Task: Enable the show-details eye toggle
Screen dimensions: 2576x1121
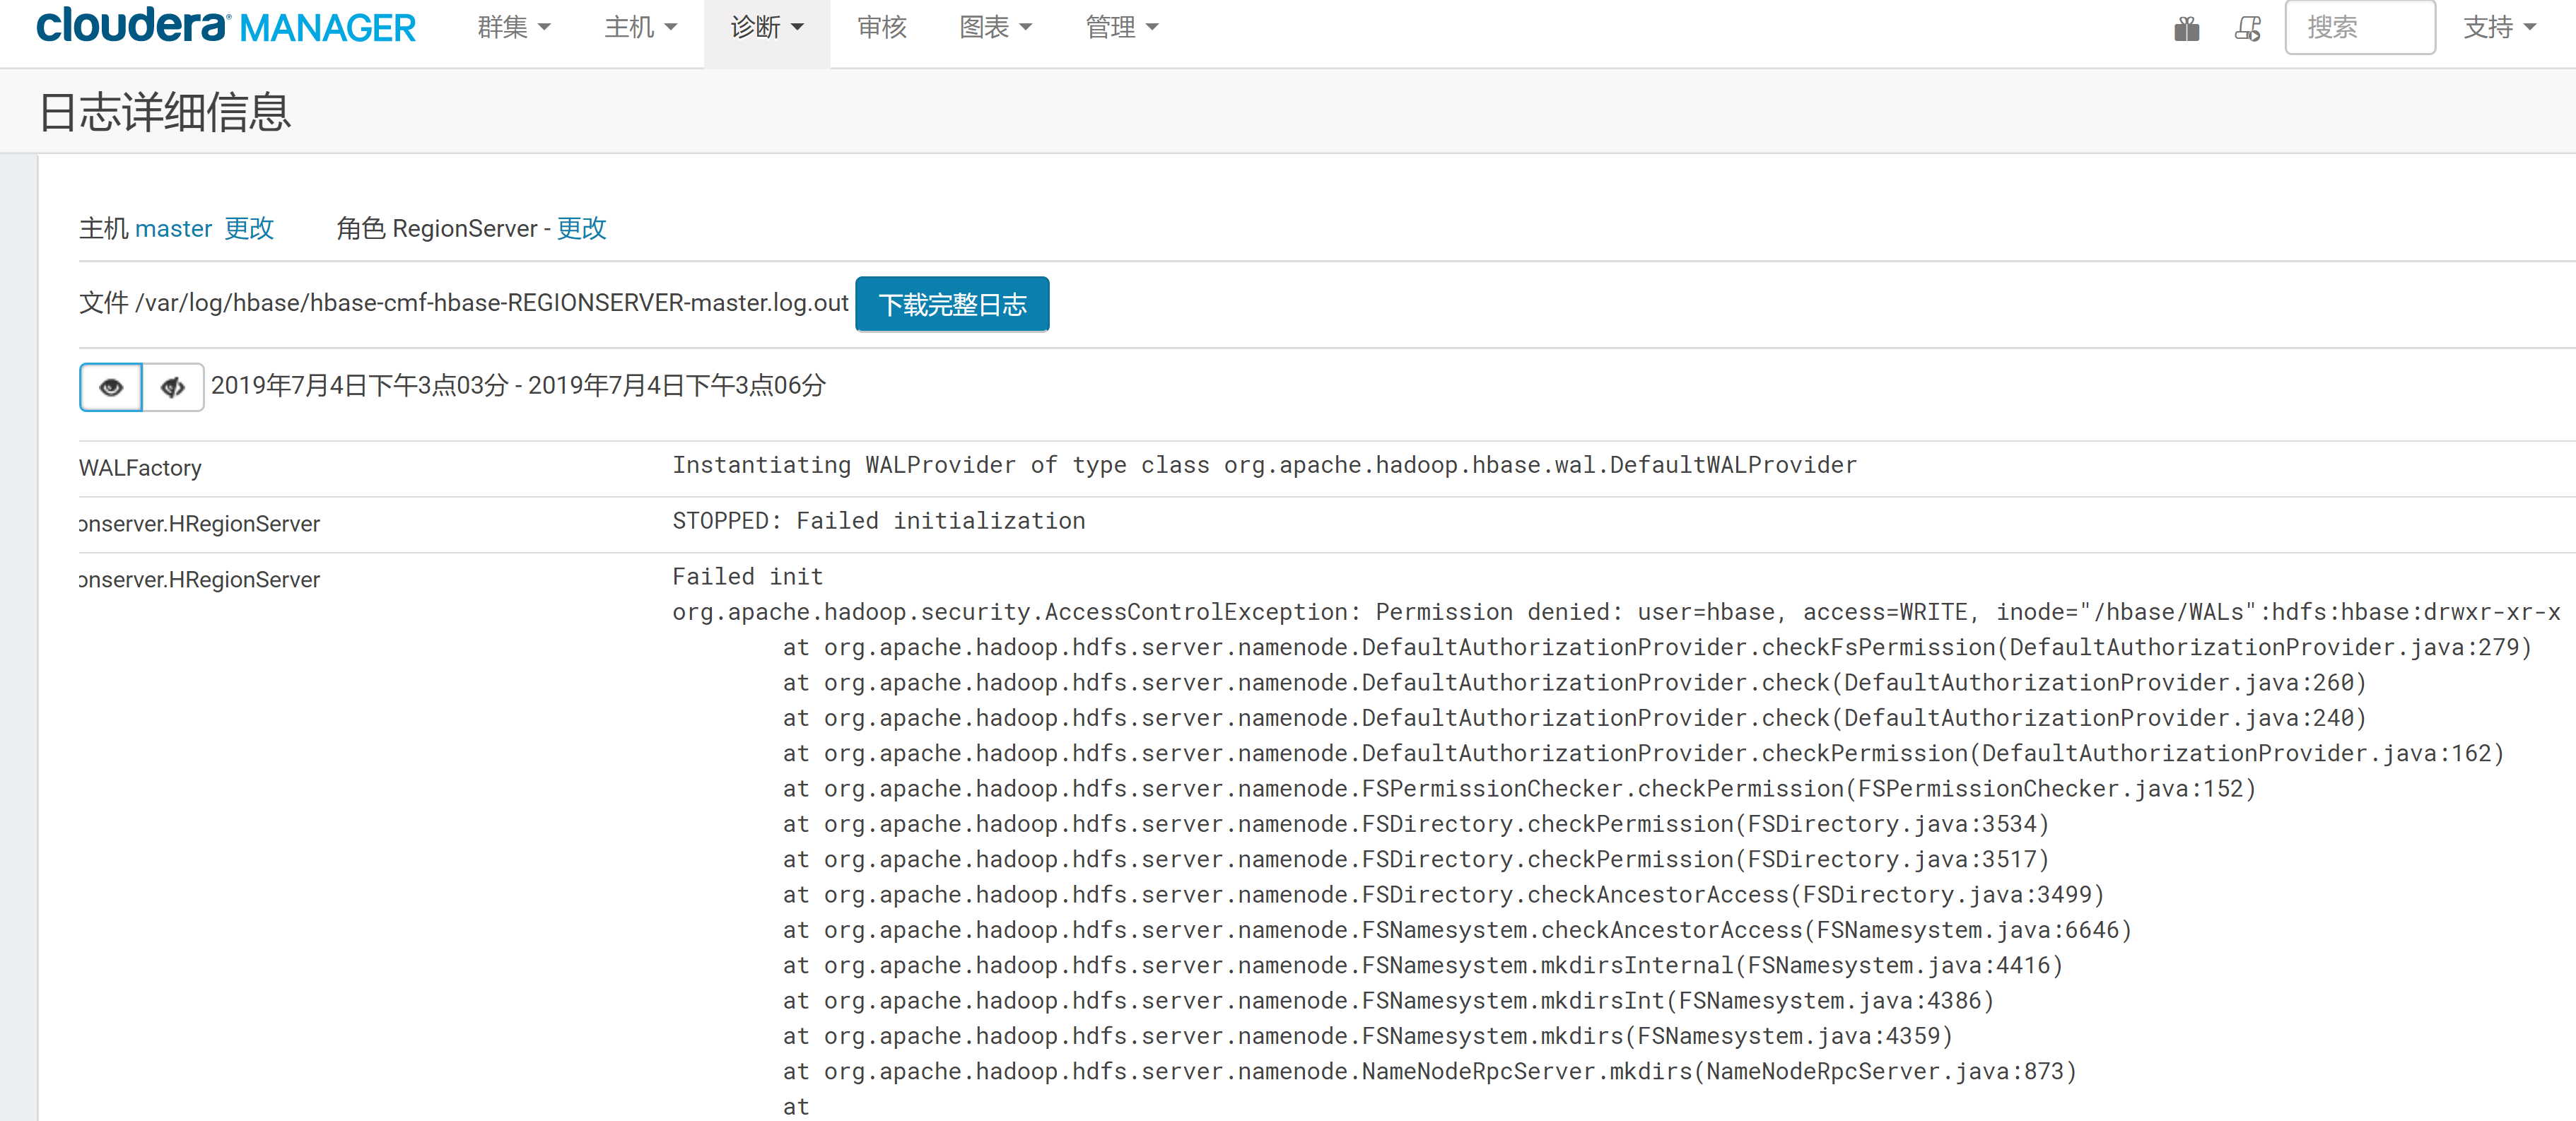Action: pos(110,387)
